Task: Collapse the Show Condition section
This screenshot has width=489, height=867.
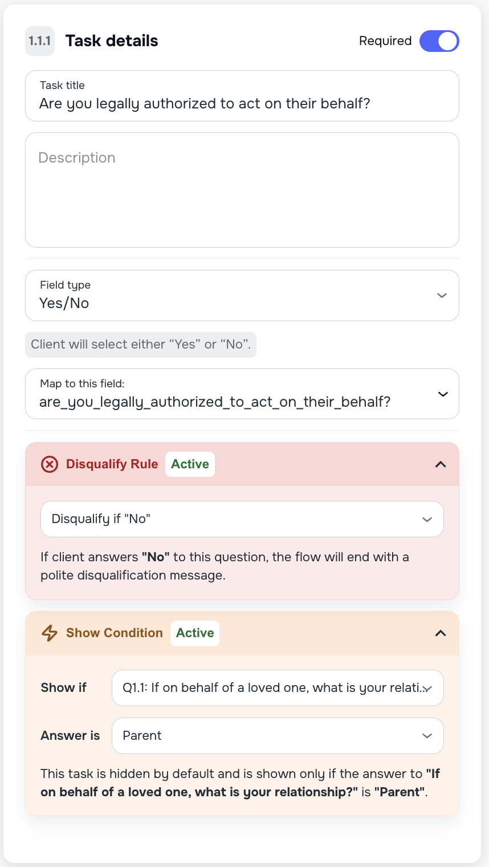Action: coord(440,633)
